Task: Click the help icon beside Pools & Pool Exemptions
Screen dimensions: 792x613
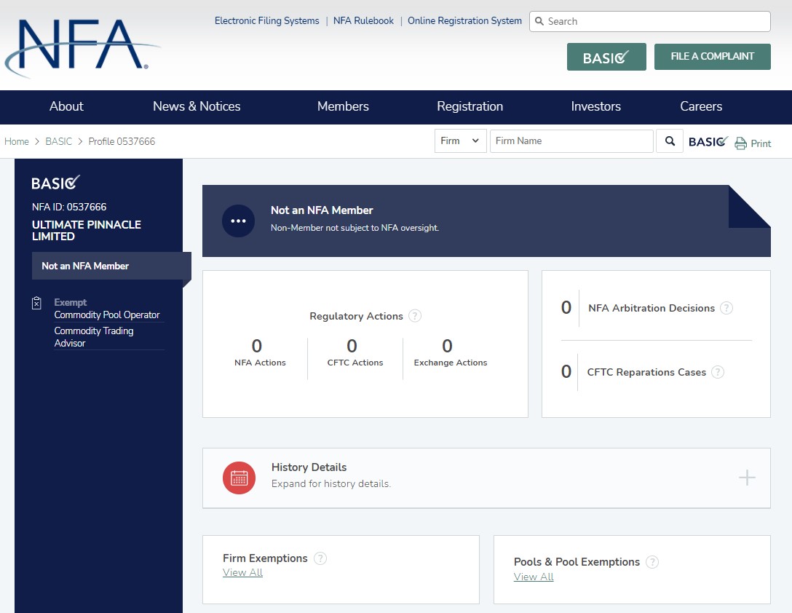Action: 652,562
